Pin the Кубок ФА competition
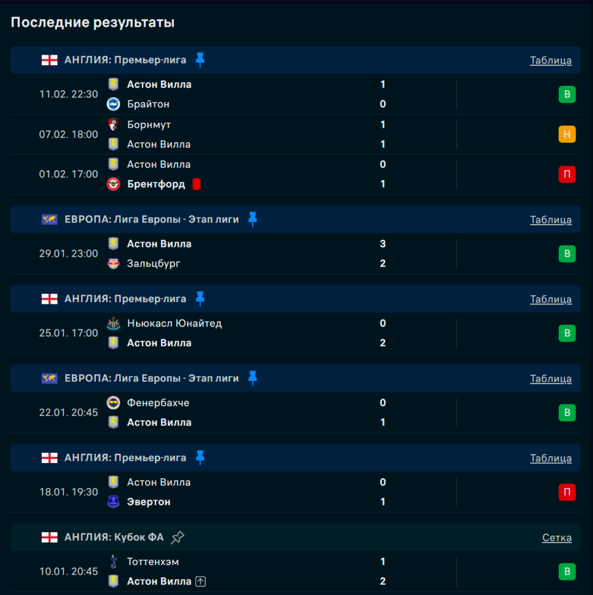The height and width of the screenshot is (595, 593). tap(177, 537)
